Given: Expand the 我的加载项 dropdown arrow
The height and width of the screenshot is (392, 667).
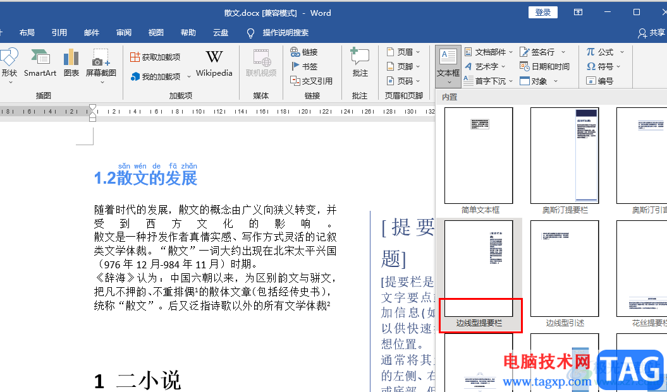Looking at the screenshot, I should click(x=189, y=77).
